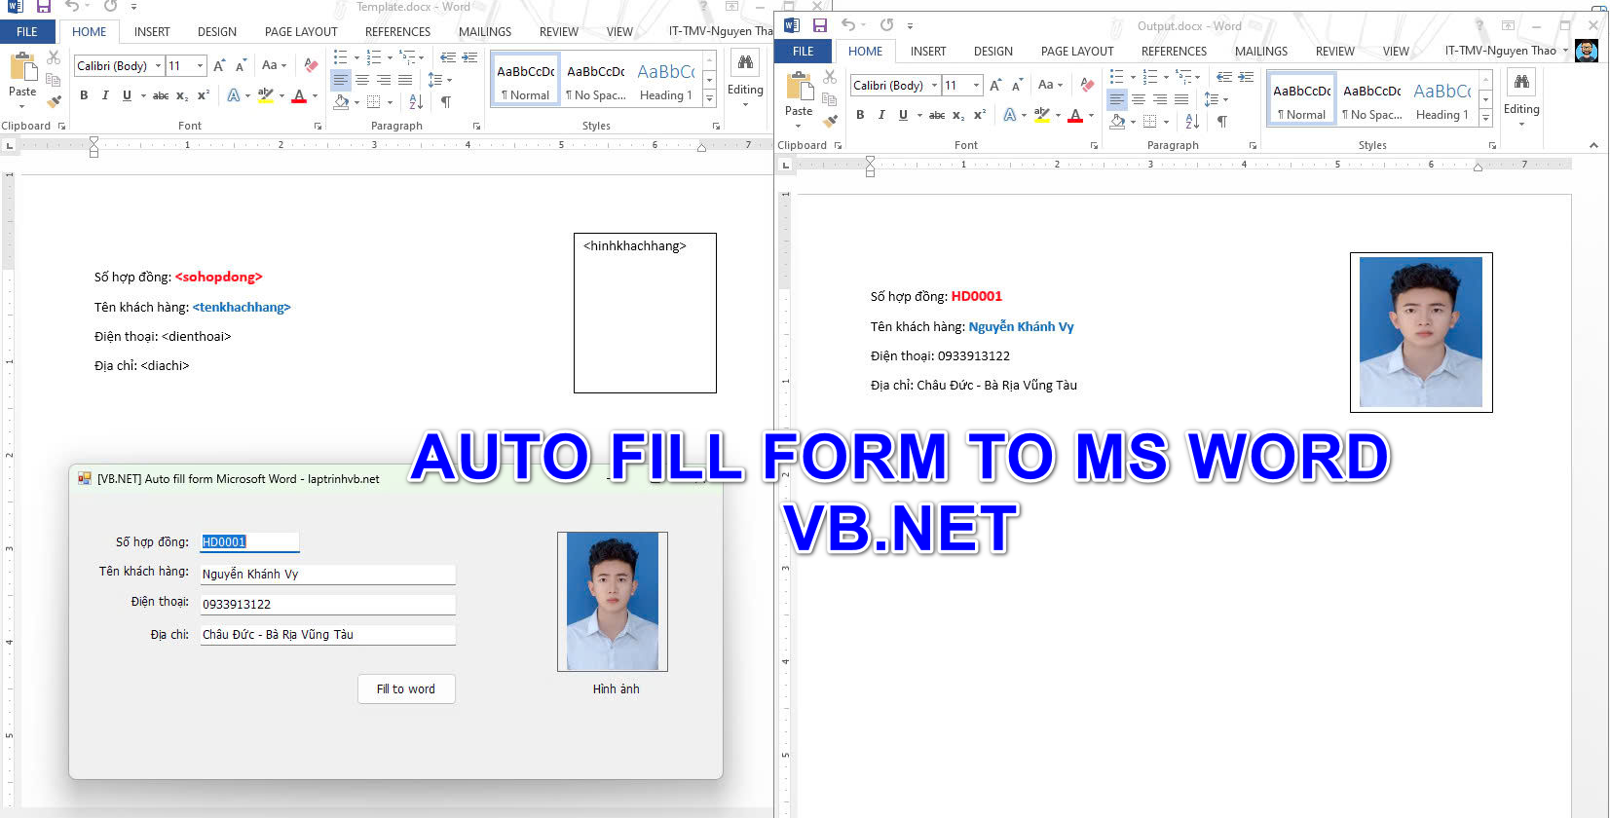
Task: Click Redo icon in Output Word window
Action: click(x=886, y=25)
